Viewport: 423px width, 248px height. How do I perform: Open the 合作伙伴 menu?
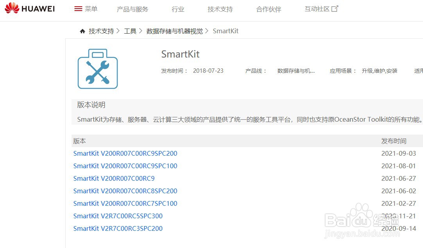pyautogui.click(x=268, y=9)
